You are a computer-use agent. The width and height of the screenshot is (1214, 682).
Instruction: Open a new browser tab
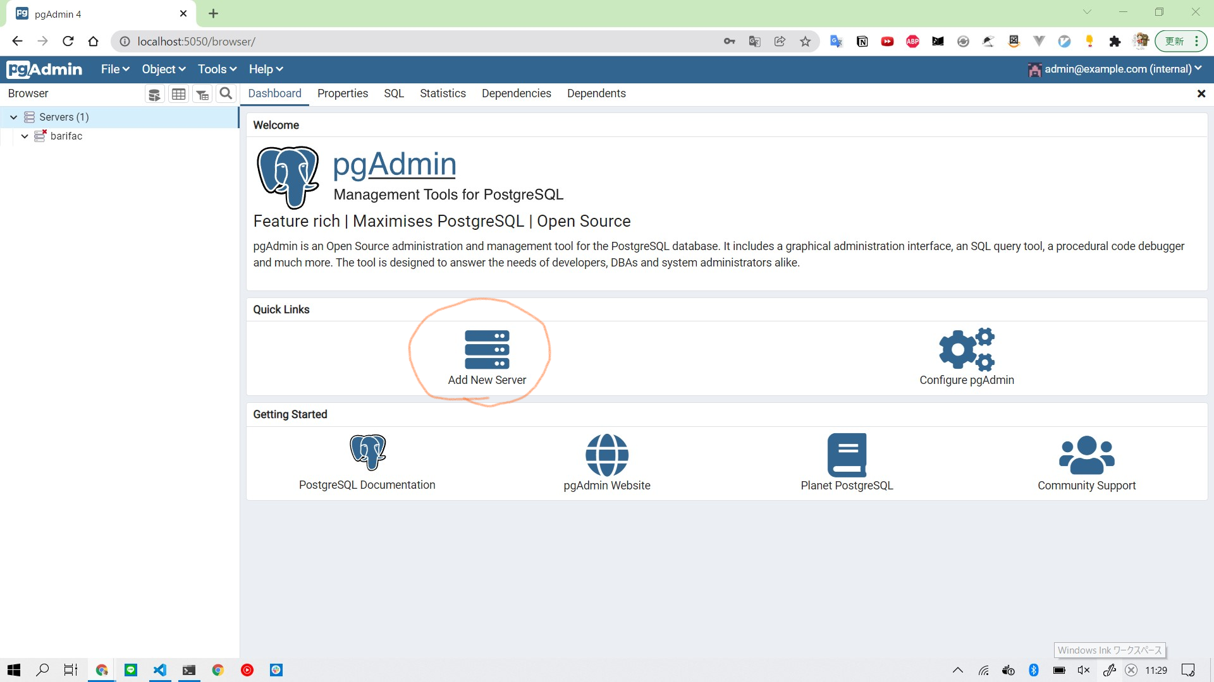pyautogui.click(x=213, y=13)
